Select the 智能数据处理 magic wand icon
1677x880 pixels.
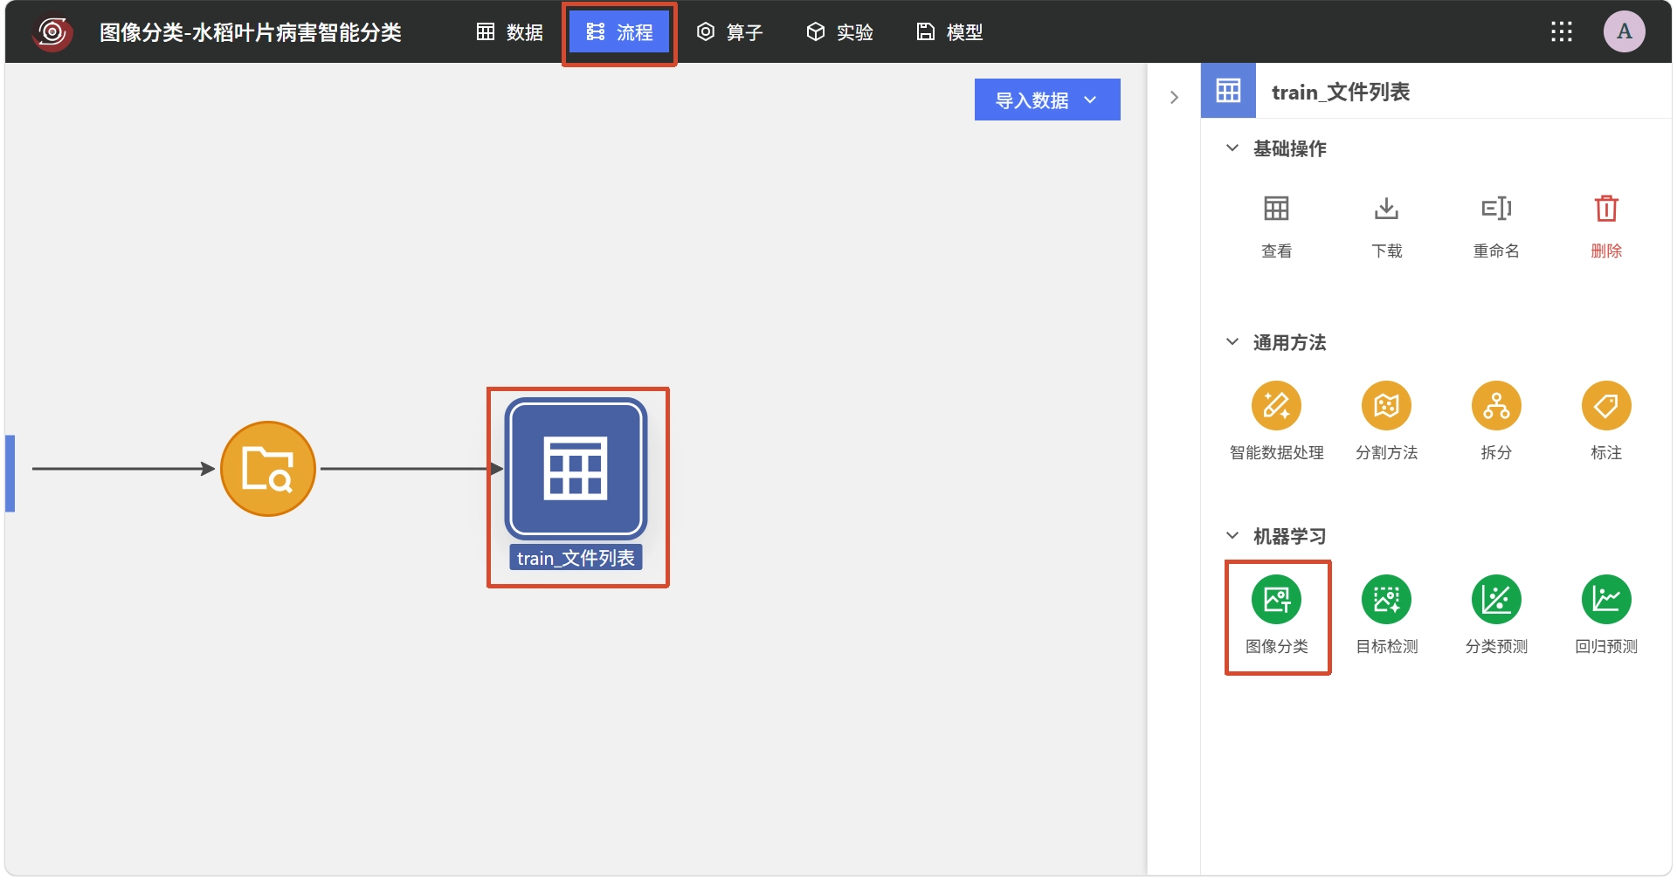click(1276, 406)
